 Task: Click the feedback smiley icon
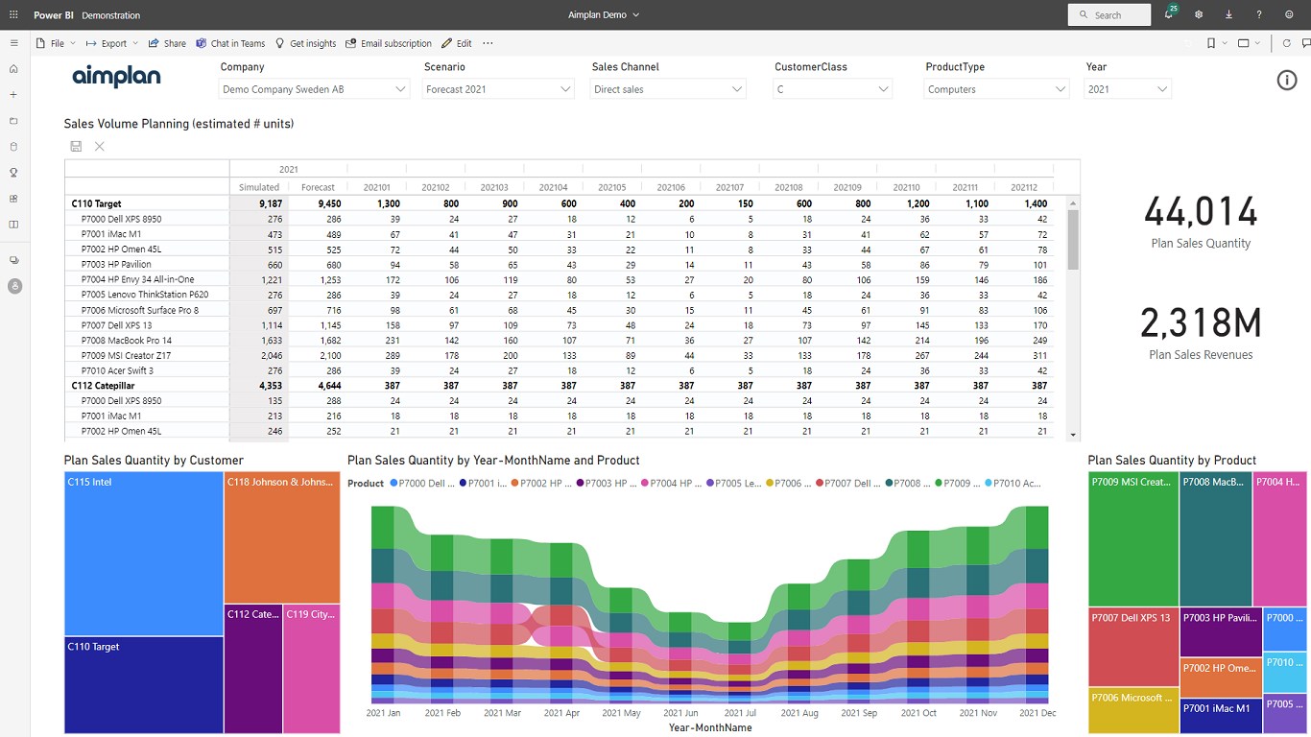[1289, 15]
